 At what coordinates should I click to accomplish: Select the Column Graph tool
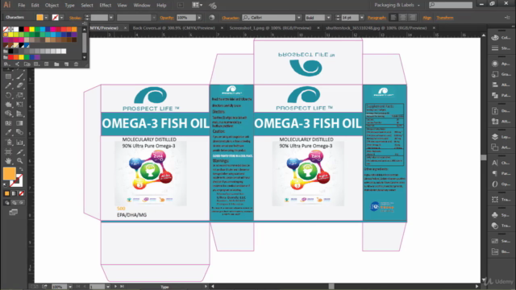pos(19,143)
